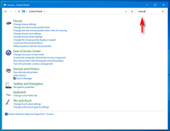Clear the search box with X button

click(x=163, y=12)
